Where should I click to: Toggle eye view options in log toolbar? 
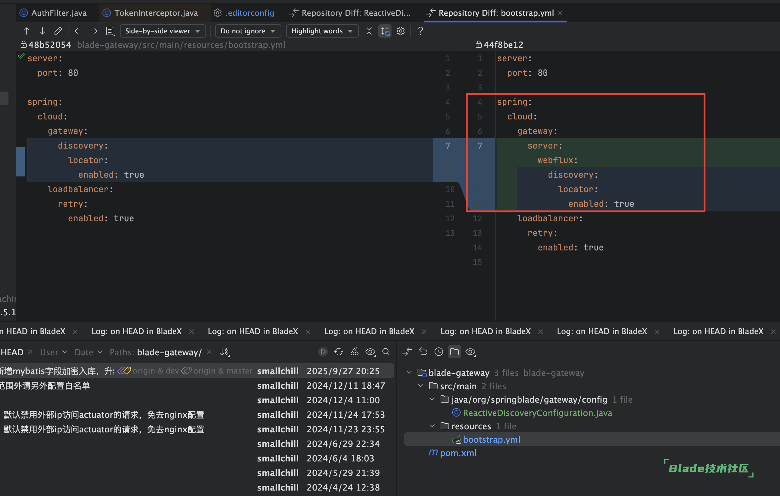click(x=370, y=352)
